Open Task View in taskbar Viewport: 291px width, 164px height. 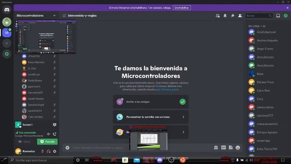click(x=87, y=160)
